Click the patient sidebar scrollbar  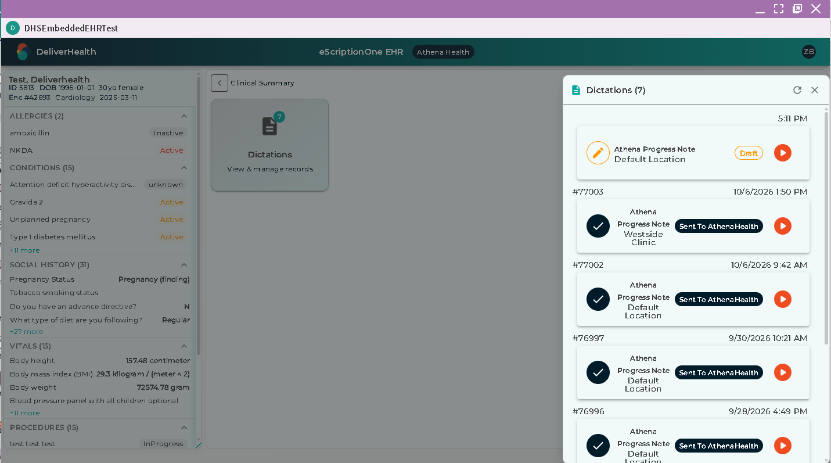pyautogui.click(x=199, y=215)
